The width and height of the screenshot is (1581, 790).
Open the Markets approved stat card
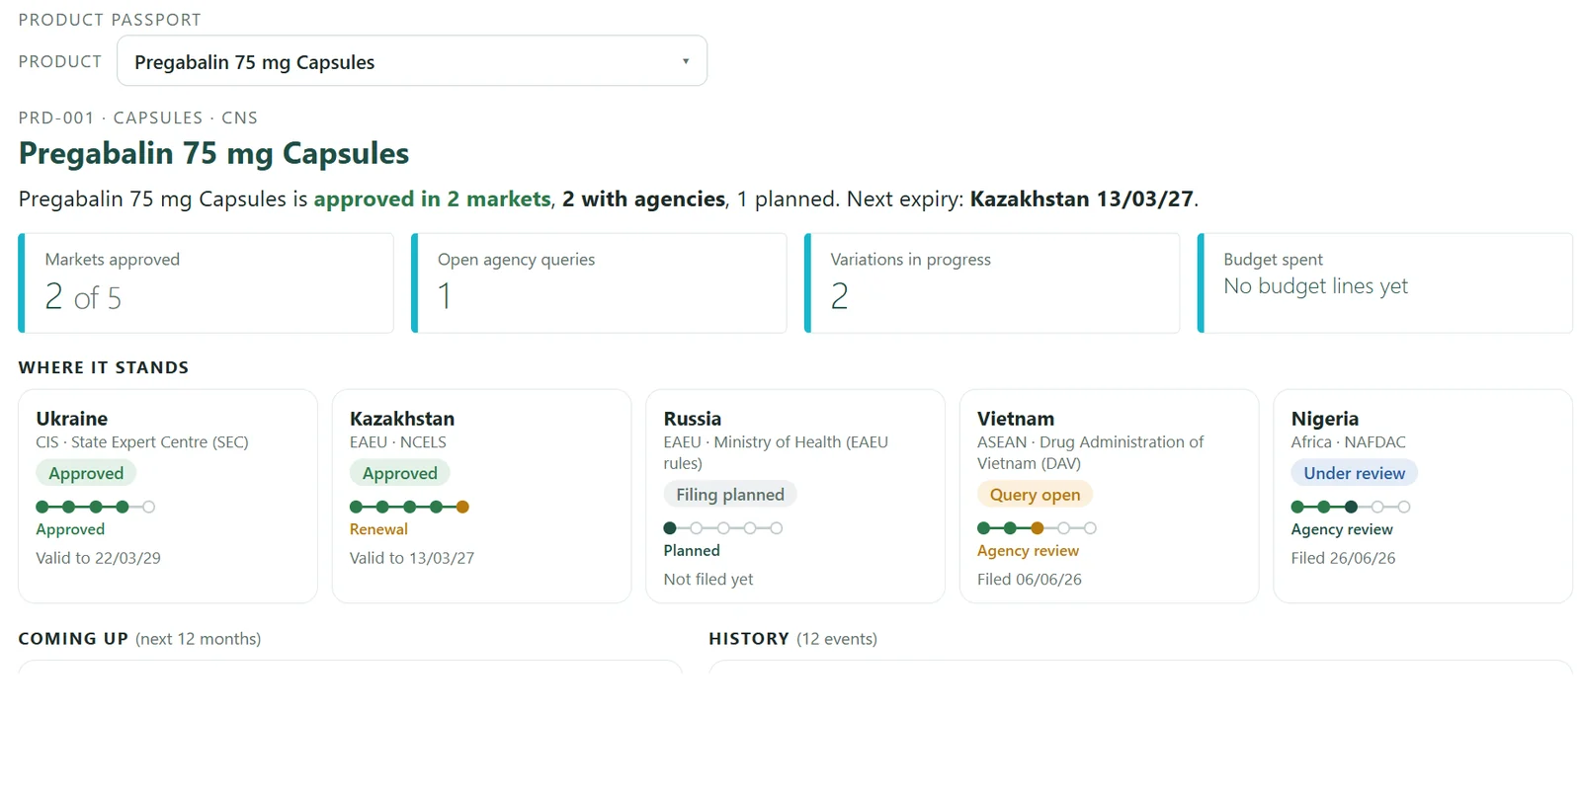point(206,283)
